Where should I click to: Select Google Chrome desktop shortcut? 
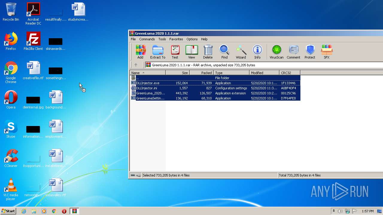coord(11,73)
